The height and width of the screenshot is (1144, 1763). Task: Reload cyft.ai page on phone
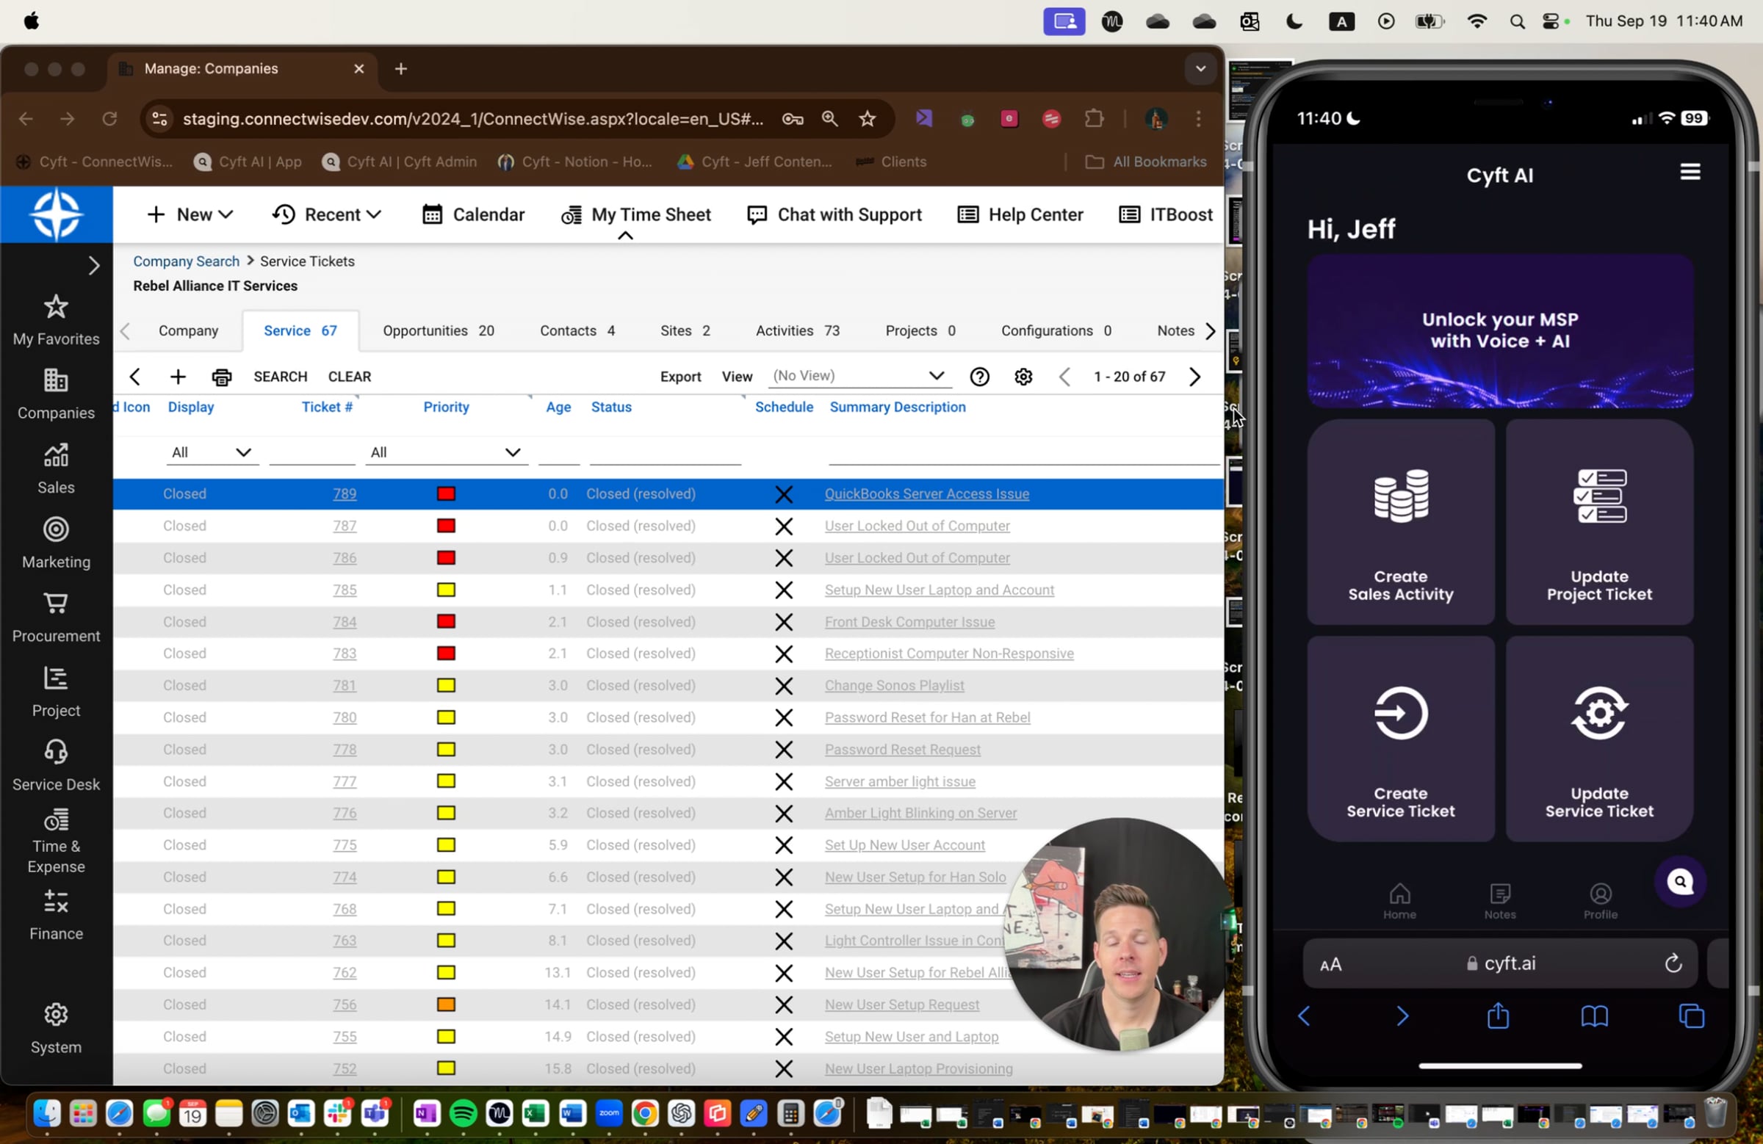pos(1673,963)
